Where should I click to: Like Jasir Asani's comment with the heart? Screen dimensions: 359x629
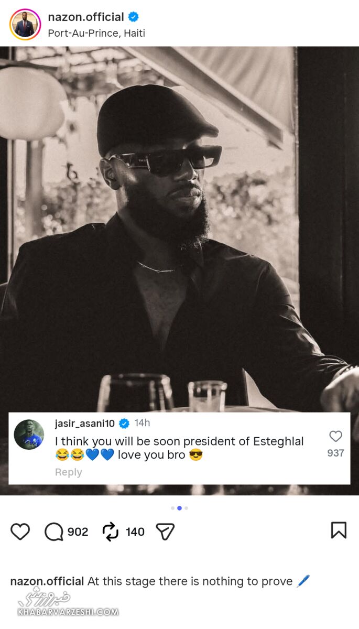click(335, 436)
